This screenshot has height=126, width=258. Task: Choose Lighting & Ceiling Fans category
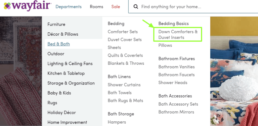[70, 63]
